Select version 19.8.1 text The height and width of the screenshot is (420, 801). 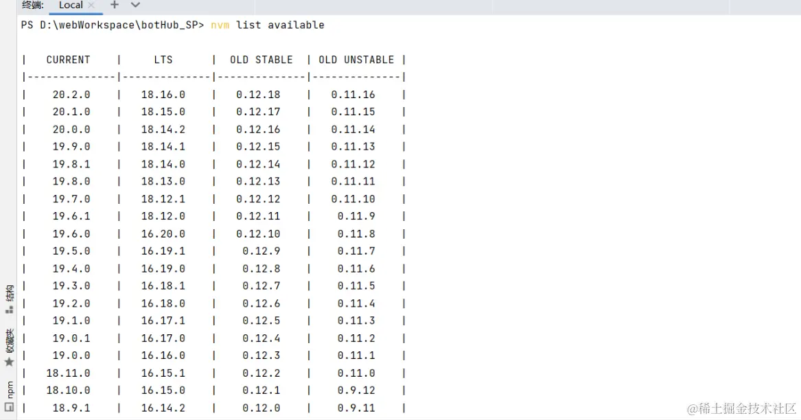[71, 164]
